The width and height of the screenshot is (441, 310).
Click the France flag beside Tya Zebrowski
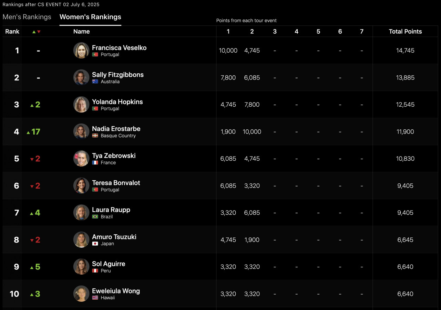95,163
